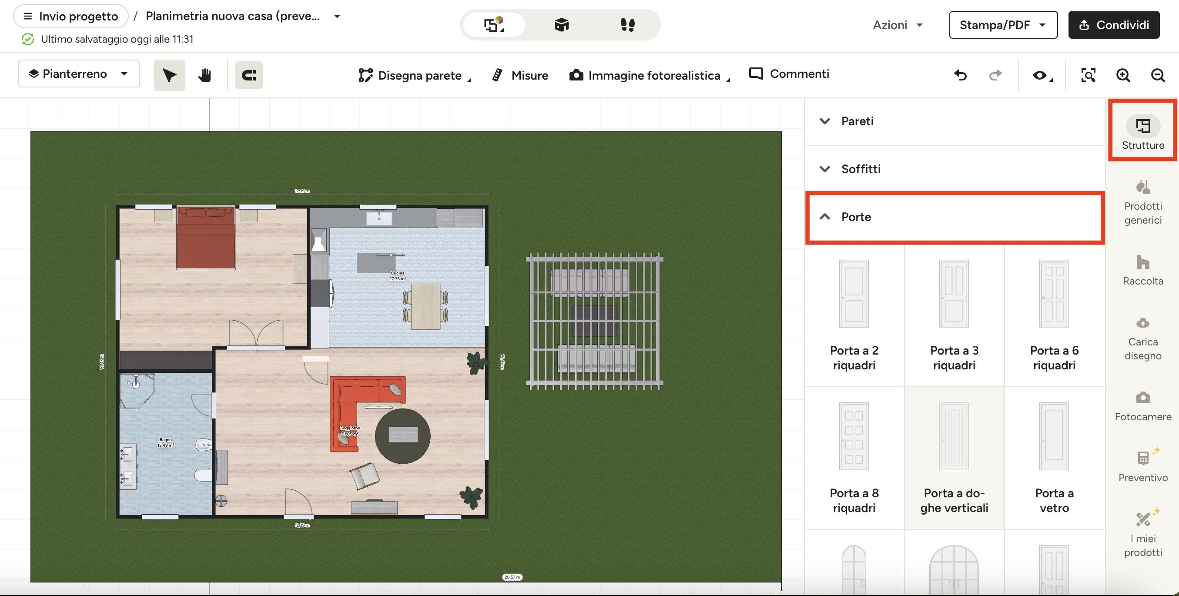Select the pergola in the garden
This screenshot has height=596, width=1179.
[595, 321]
